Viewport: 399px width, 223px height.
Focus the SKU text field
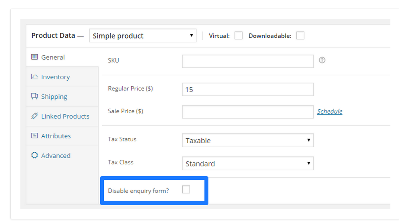(x=248, y=61)
